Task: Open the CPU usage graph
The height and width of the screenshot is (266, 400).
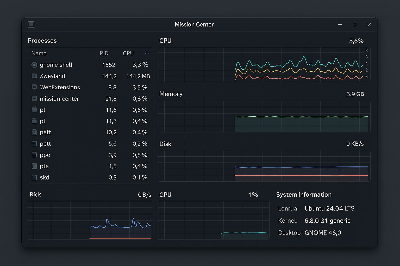Action: (264, 65)
